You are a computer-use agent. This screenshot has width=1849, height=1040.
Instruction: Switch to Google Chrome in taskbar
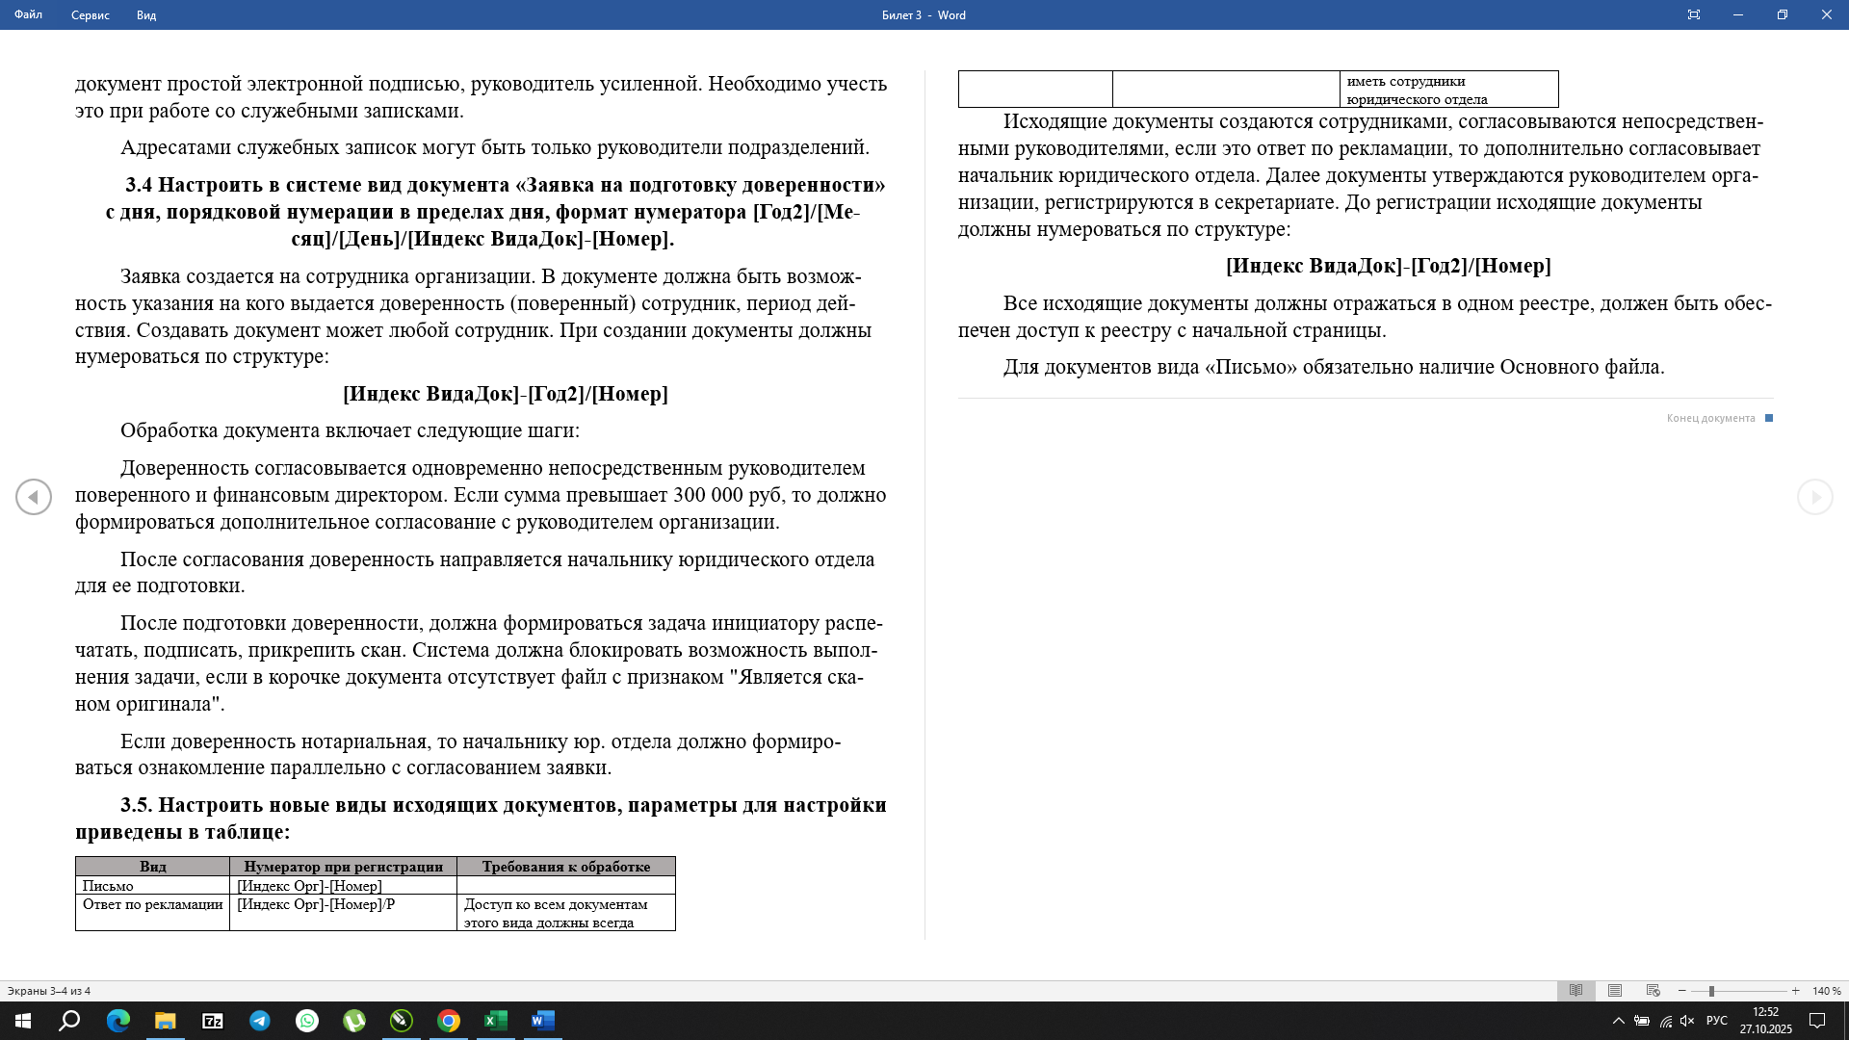pyautogui.click(x=449, y=1021)
